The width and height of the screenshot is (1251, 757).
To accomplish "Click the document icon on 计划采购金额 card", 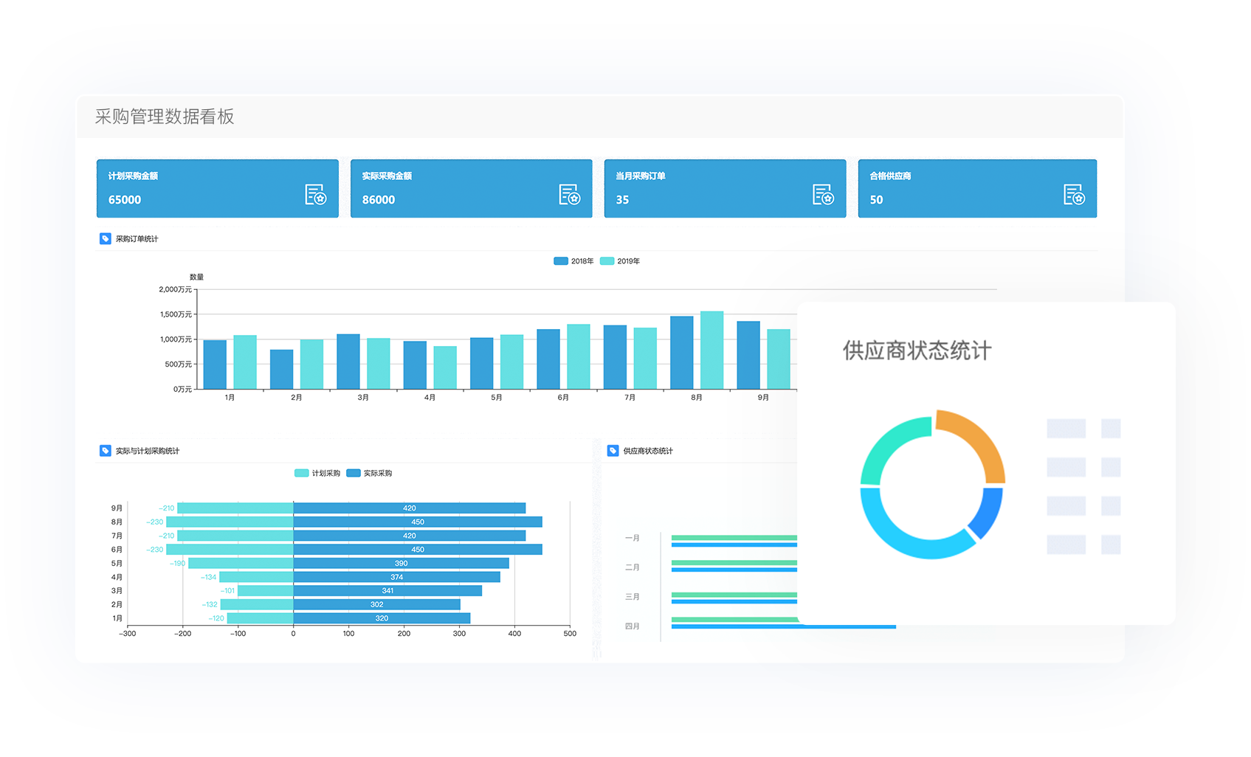I will 315,195.
